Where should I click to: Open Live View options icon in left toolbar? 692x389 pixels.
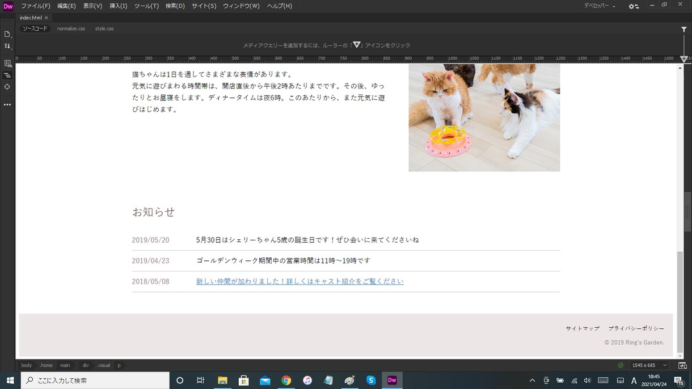click(7, 64)
